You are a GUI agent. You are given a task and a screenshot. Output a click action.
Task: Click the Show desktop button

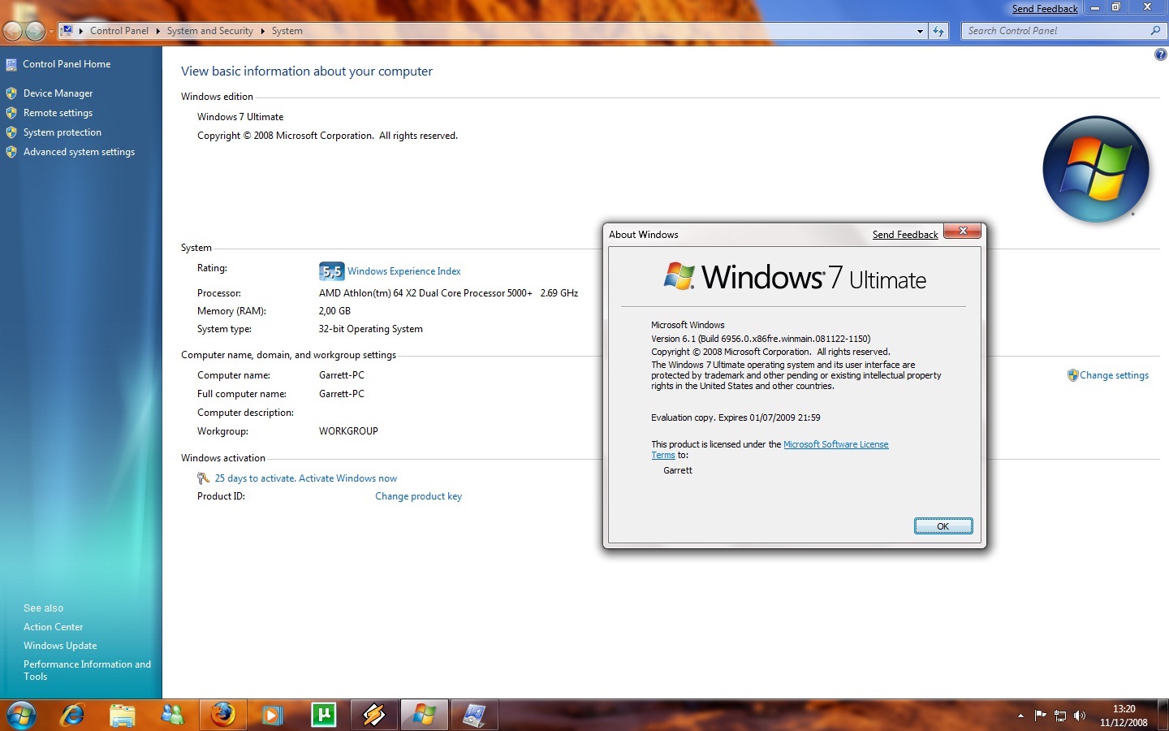(1163, 715)
